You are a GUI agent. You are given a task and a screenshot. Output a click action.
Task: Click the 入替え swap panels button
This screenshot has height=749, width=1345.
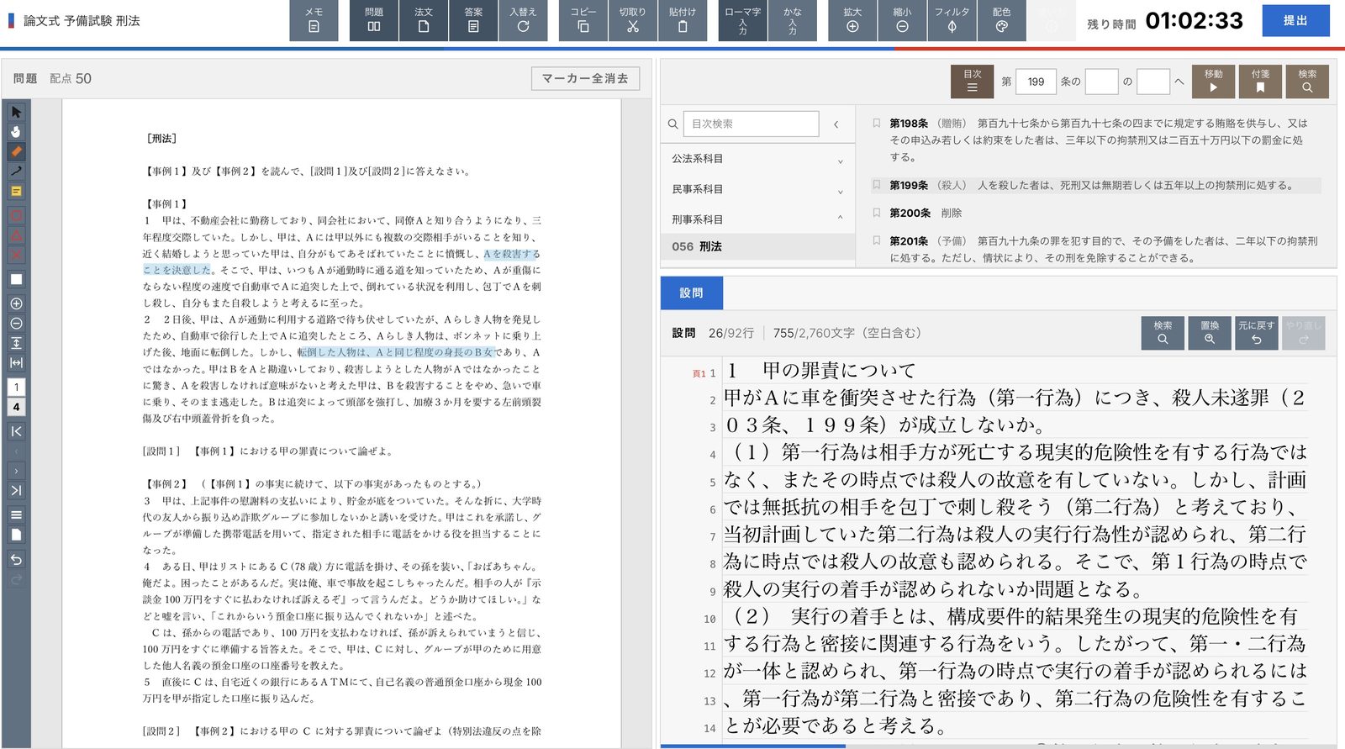tap(523, 20)
